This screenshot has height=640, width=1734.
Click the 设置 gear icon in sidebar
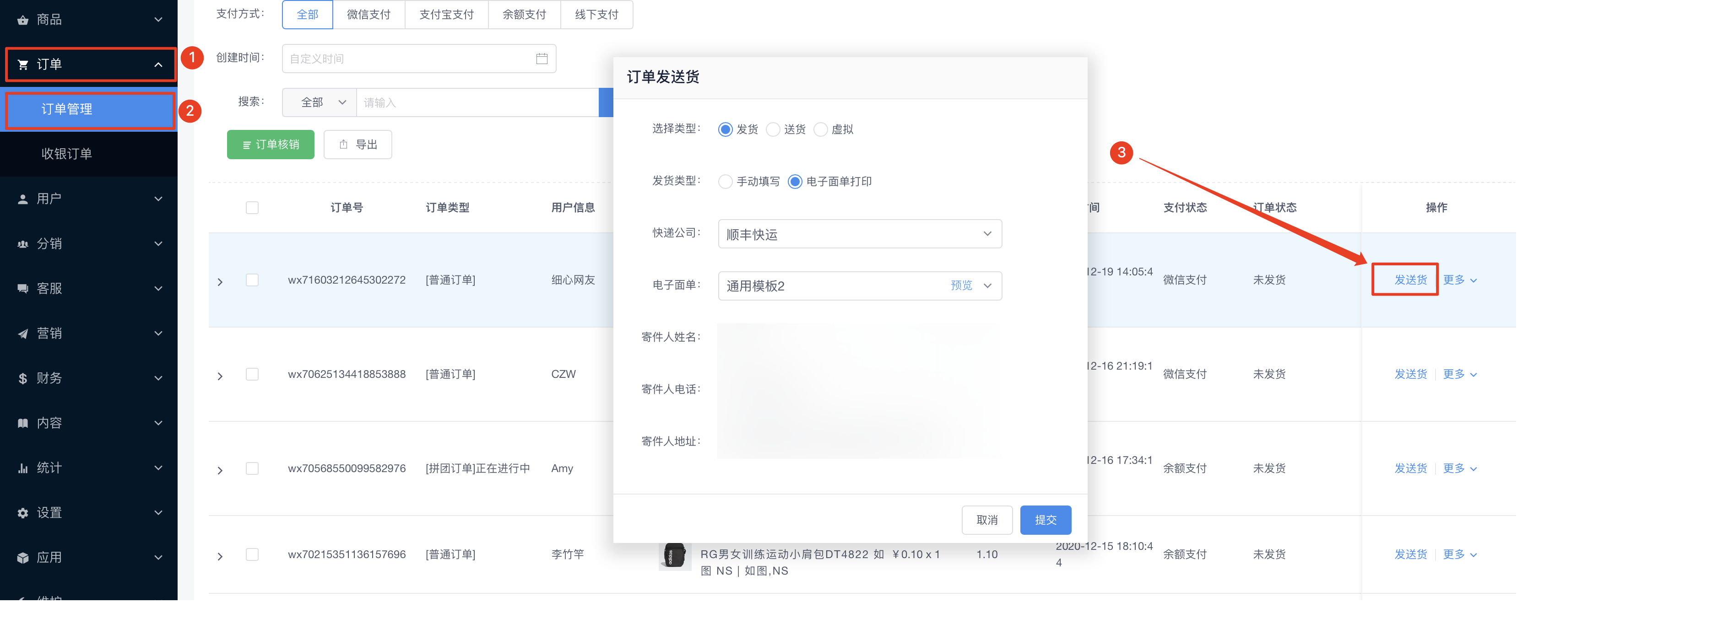pyautogui.click(x=23, y=513)
